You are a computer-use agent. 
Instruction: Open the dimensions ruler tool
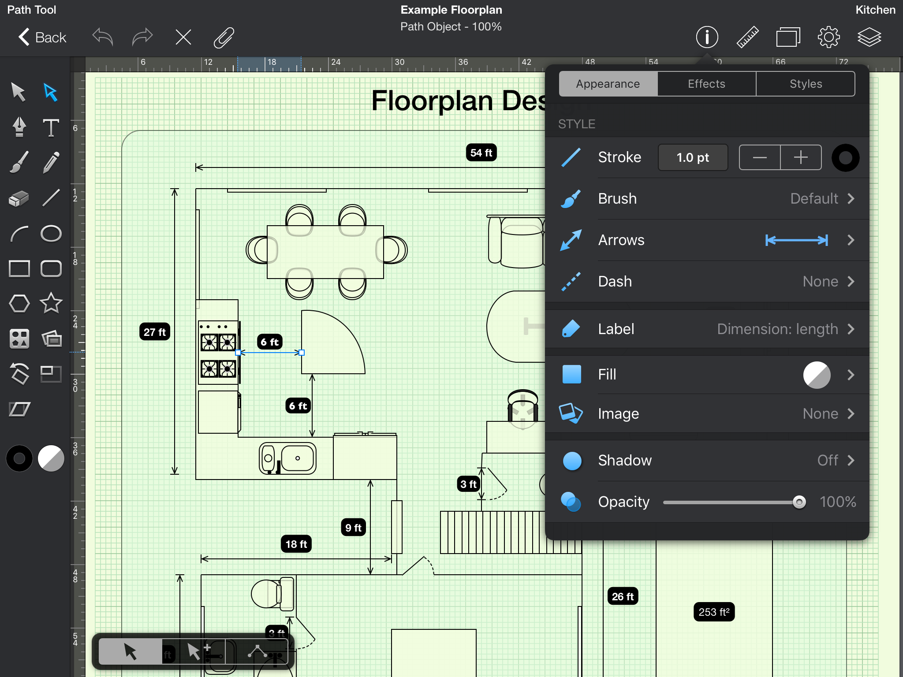747,37
